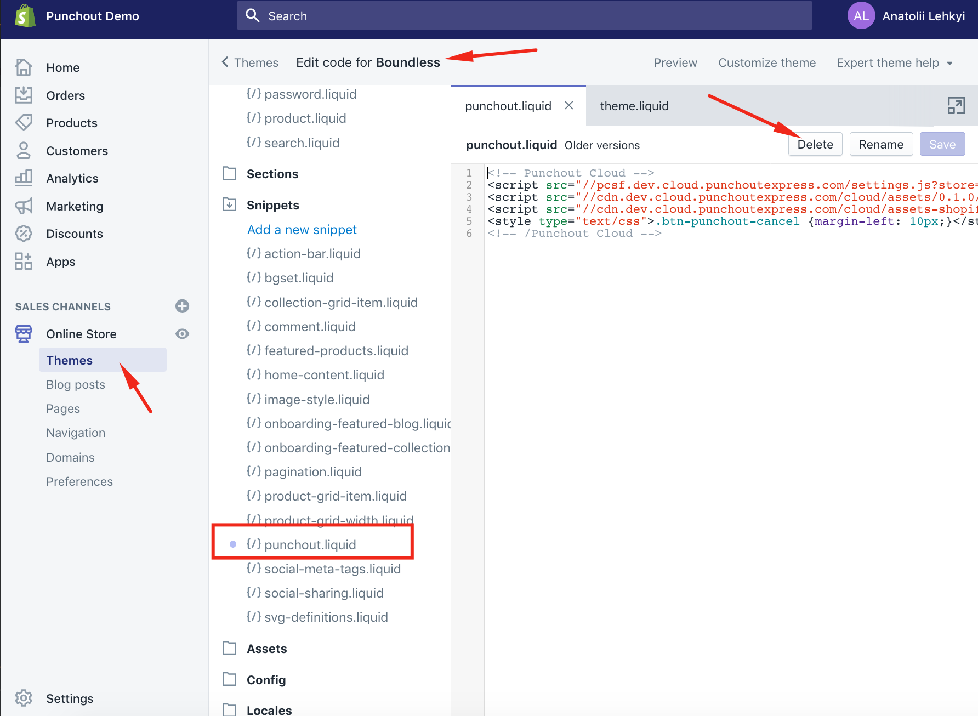Click code line 5 in editor
This screenshot has width=978, height=716.
[731, 221]
